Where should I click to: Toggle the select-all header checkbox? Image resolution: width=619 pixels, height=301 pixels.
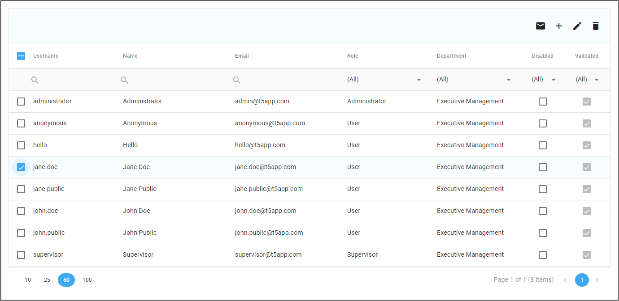(21, 56)
